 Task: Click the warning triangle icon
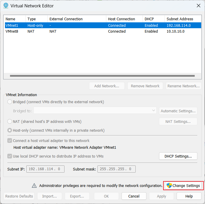pos(34,185)
